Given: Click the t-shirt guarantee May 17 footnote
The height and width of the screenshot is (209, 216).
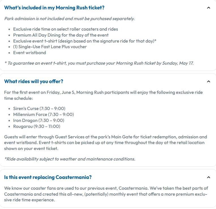Looking at the screenshot, I should (99, 63).
